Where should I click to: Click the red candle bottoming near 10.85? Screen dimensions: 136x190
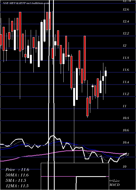[87, 107]
